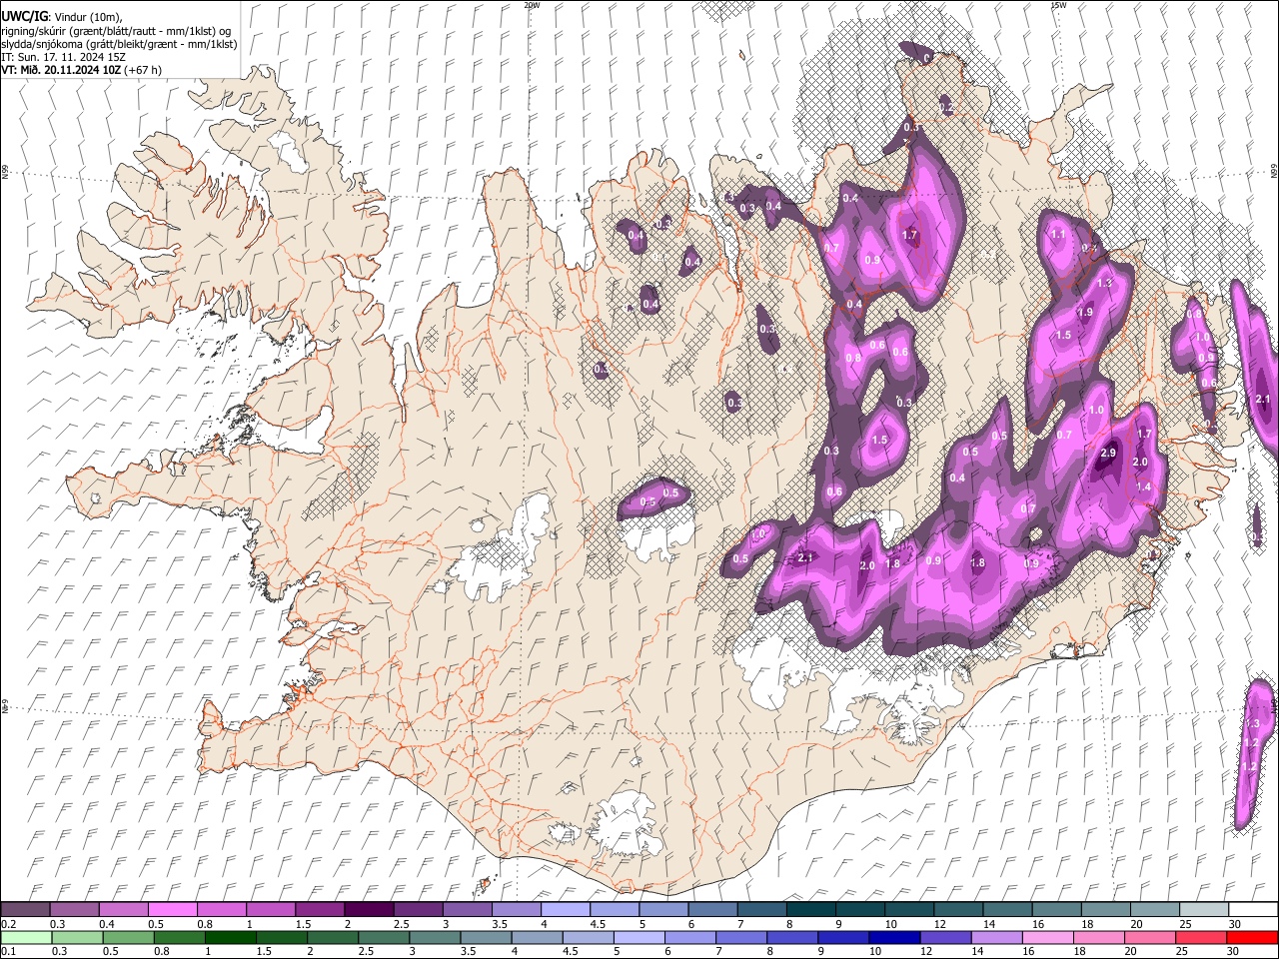Screen dimensions: 1279x959
Task: Click the snow-scale swatch starting at 1.5
Action: pyautogui.click(x=319, y=909)
